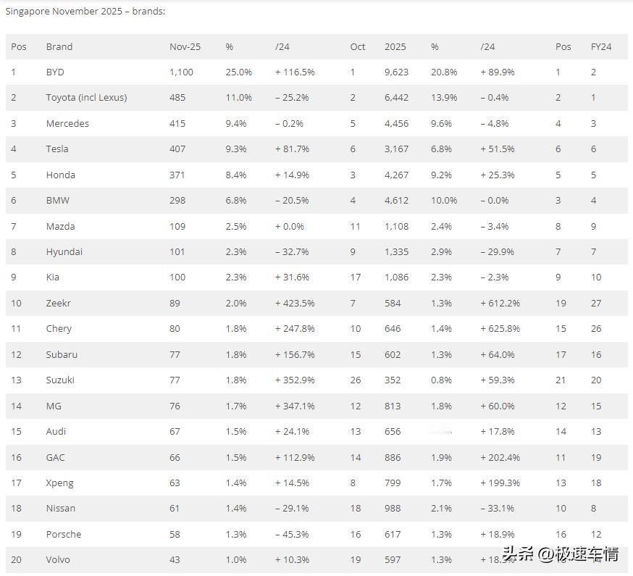Click the Nov-25 column header
633x576 pixels.
185,47
